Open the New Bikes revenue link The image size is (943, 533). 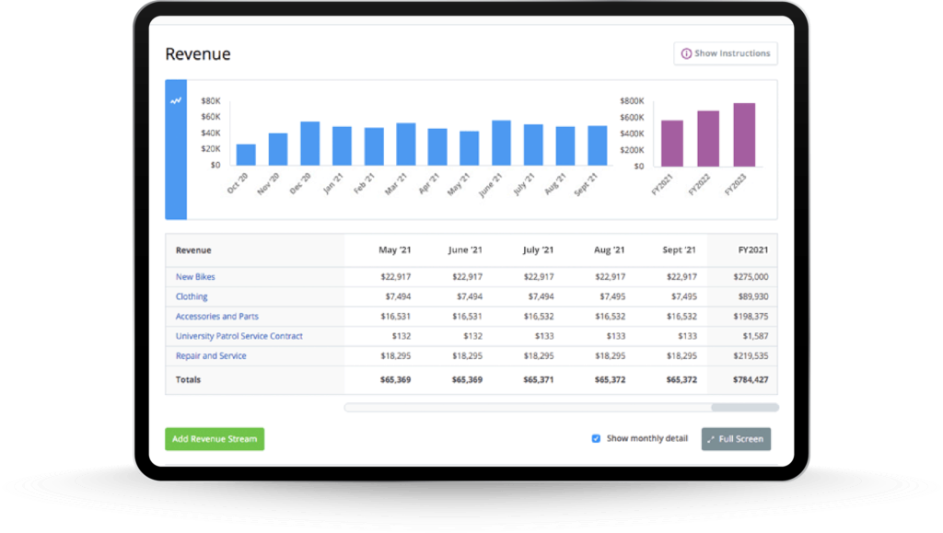[x=195, y=277]
